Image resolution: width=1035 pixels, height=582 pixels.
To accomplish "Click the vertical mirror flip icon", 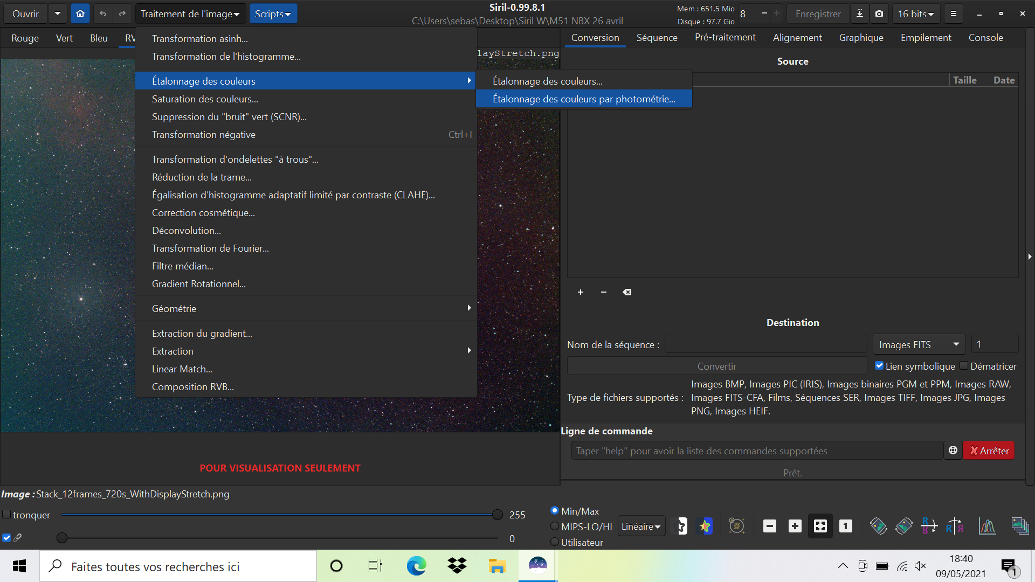I will [955, 526].
